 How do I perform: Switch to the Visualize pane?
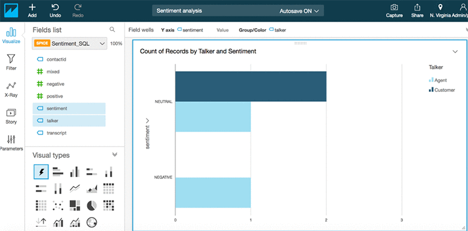click(x=11, y=36)
